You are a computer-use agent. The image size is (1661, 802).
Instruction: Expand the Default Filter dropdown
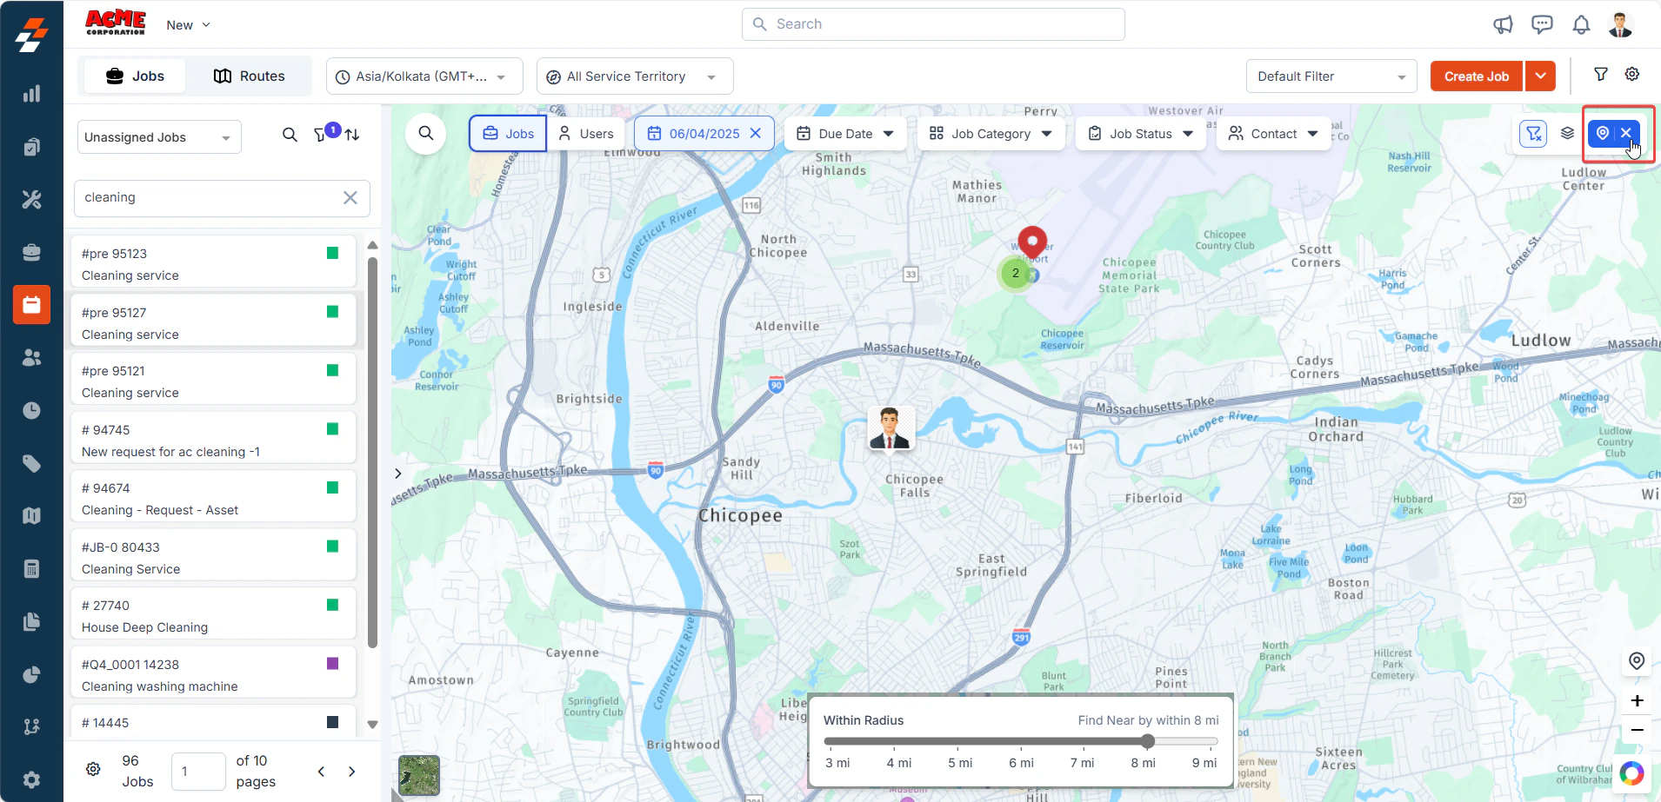1331,76
